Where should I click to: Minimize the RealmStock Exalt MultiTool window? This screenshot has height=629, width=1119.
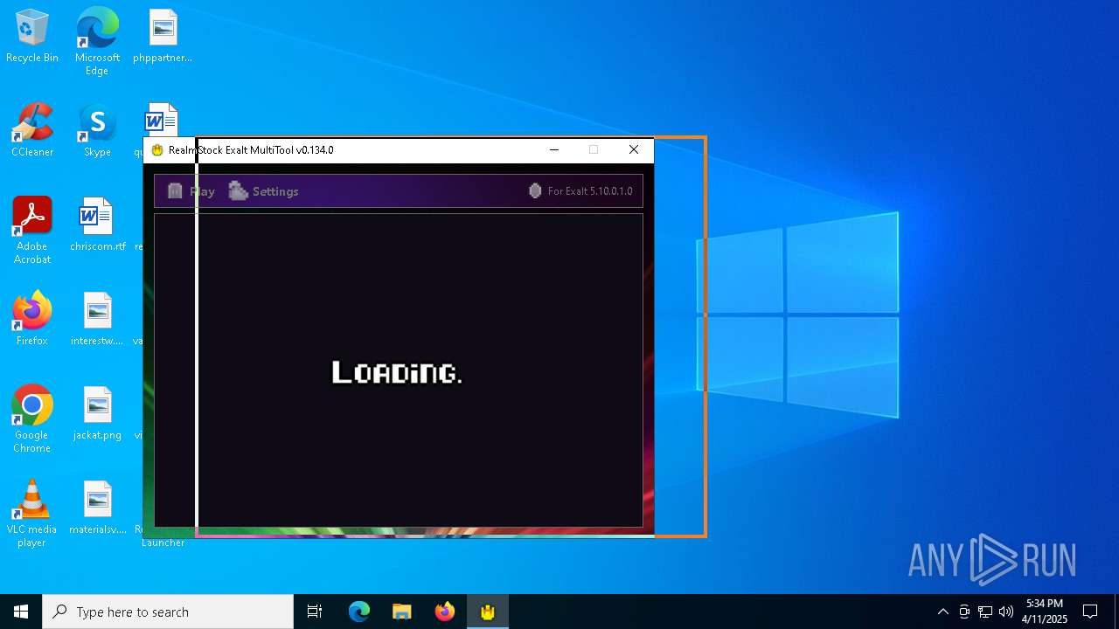553,149
